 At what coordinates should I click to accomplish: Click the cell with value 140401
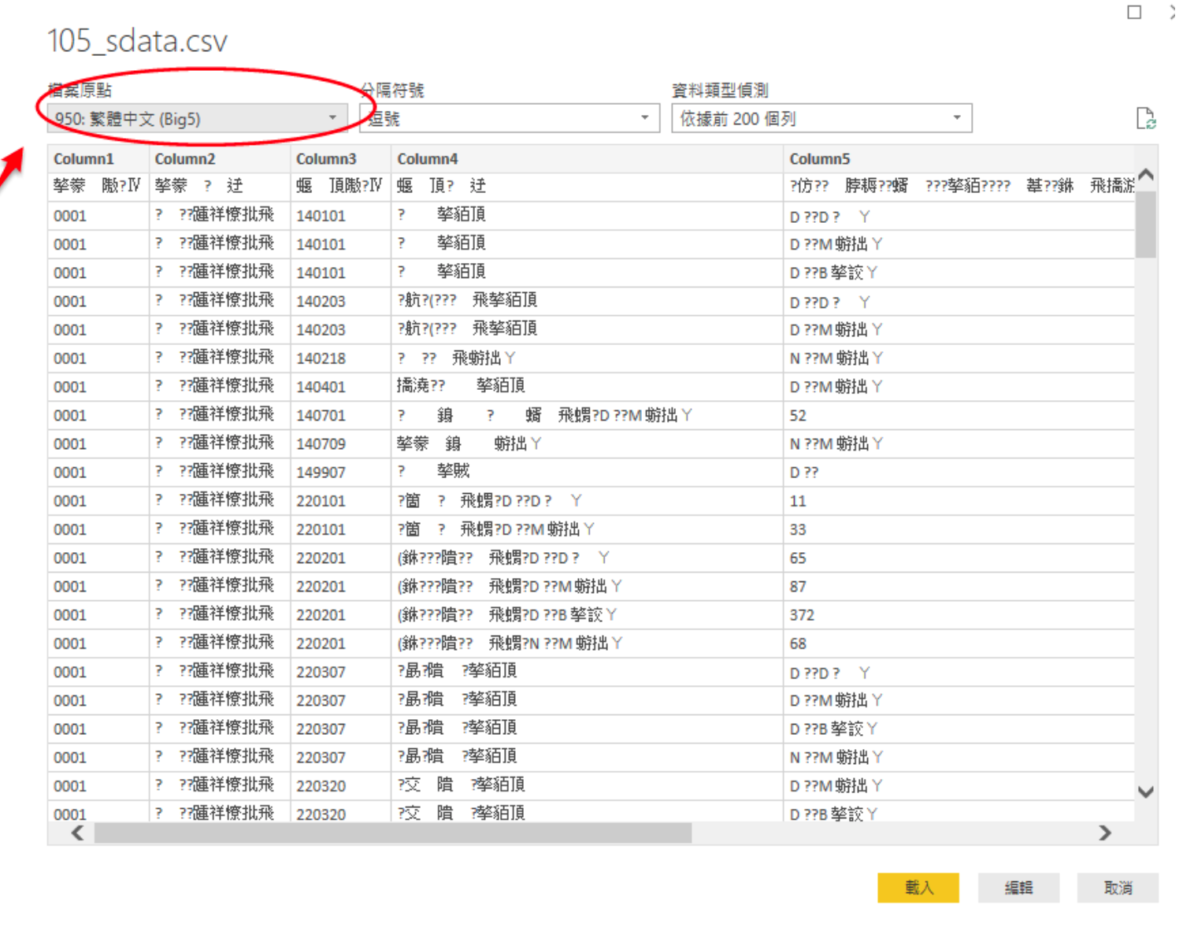[x=340, y=387]
